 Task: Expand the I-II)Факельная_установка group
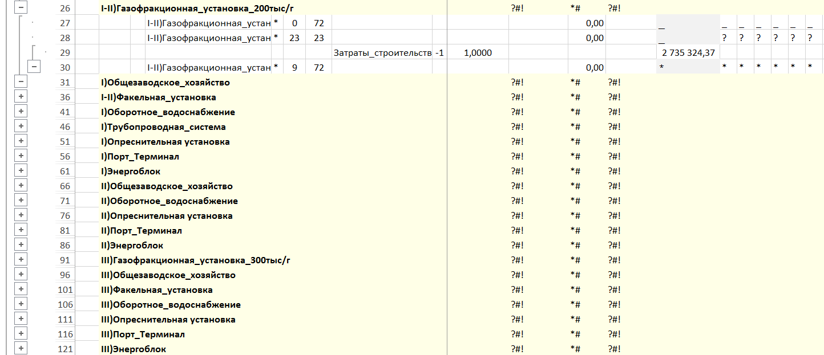[x=21, y=97]
